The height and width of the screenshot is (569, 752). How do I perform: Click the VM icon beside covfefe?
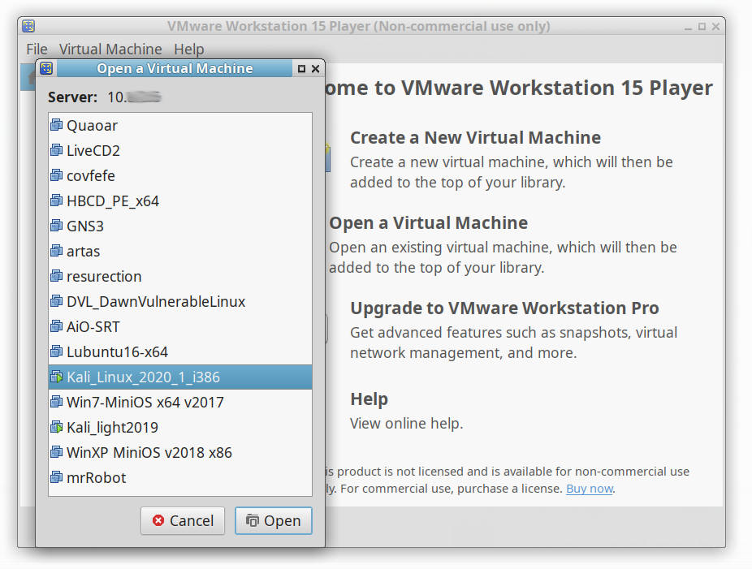tap(57, 175)
